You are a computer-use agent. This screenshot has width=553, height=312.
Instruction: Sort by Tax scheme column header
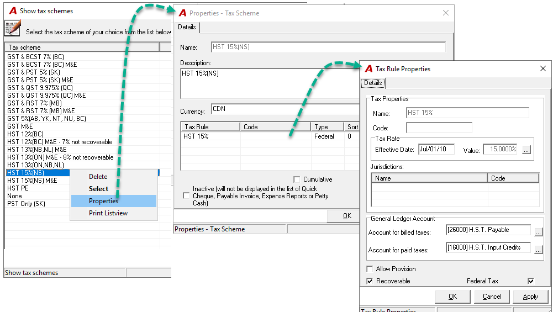(x=82, y=47)
